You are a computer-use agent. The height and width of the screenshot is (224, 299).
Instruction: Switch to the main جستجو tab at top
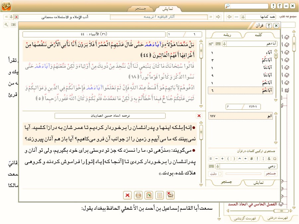tap(140, 9)
